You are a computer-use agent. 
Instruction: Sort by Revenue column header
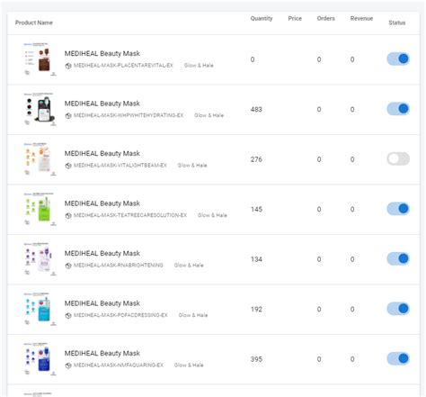361,18
